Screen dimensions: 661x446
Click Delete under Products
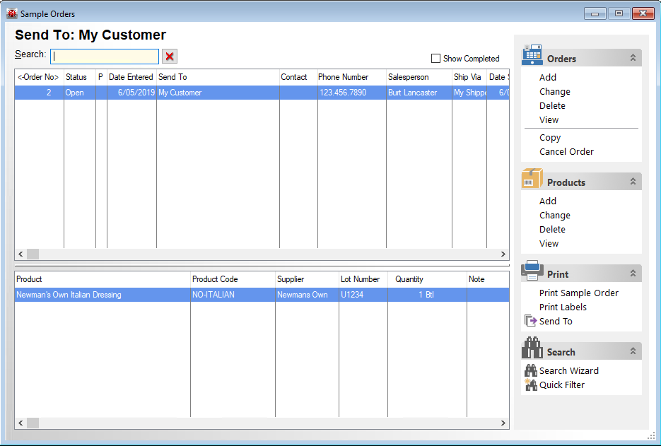click(x=552, y=229)
